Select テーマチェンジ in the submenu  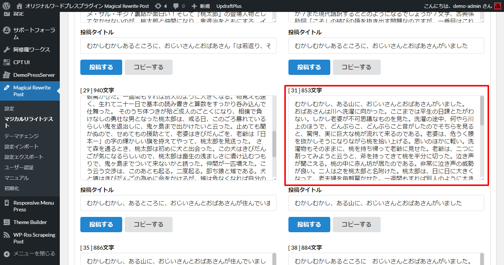click(21, 136)
